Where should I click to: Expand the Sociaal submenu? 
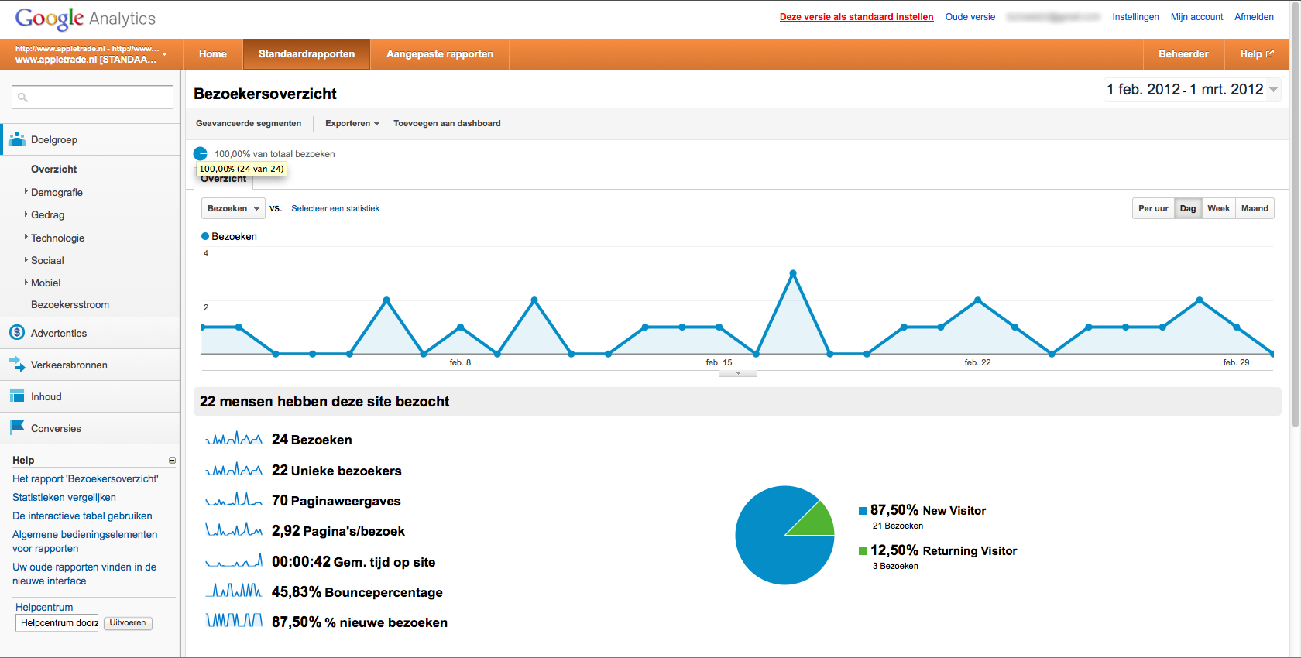[x=26, y=260]
